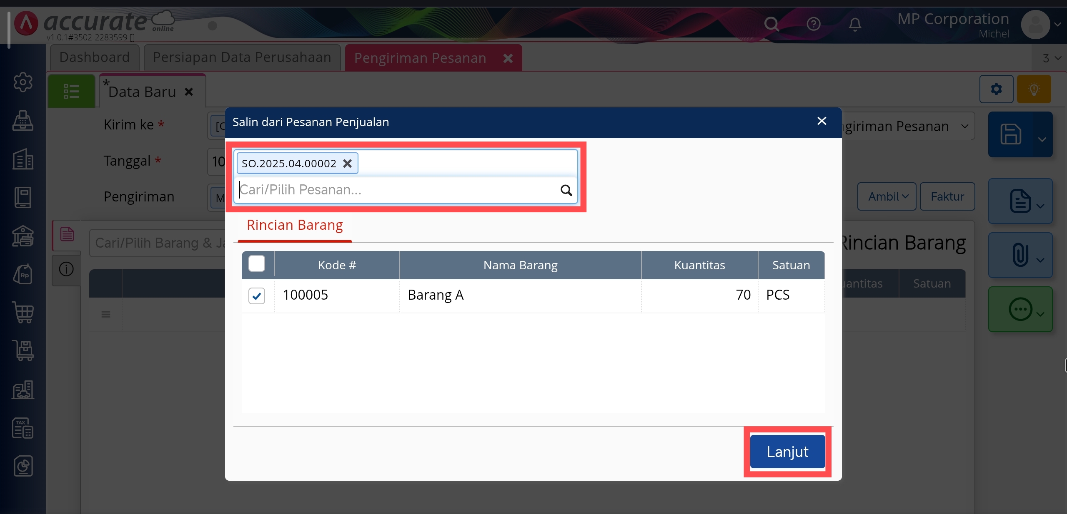Click the global search icon in header
This screenshot has height=514, width=1067.
(771, 24)
